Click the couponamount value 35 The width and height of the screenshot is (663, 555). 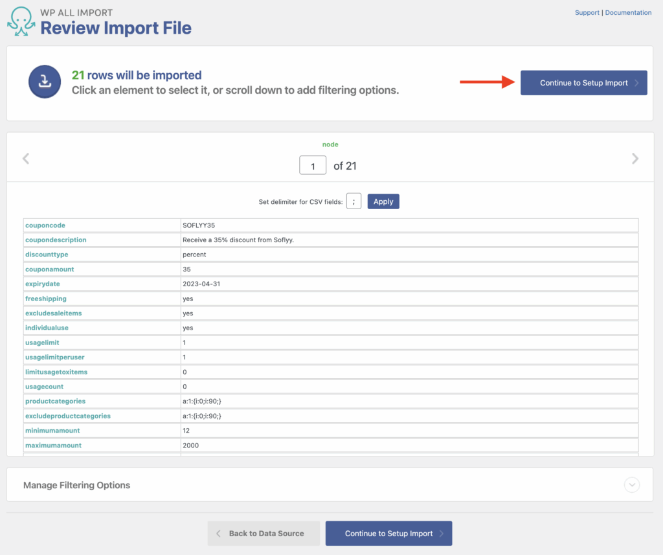[186, 269]
